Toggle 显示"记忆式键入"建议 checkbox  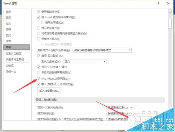[38, 67]
